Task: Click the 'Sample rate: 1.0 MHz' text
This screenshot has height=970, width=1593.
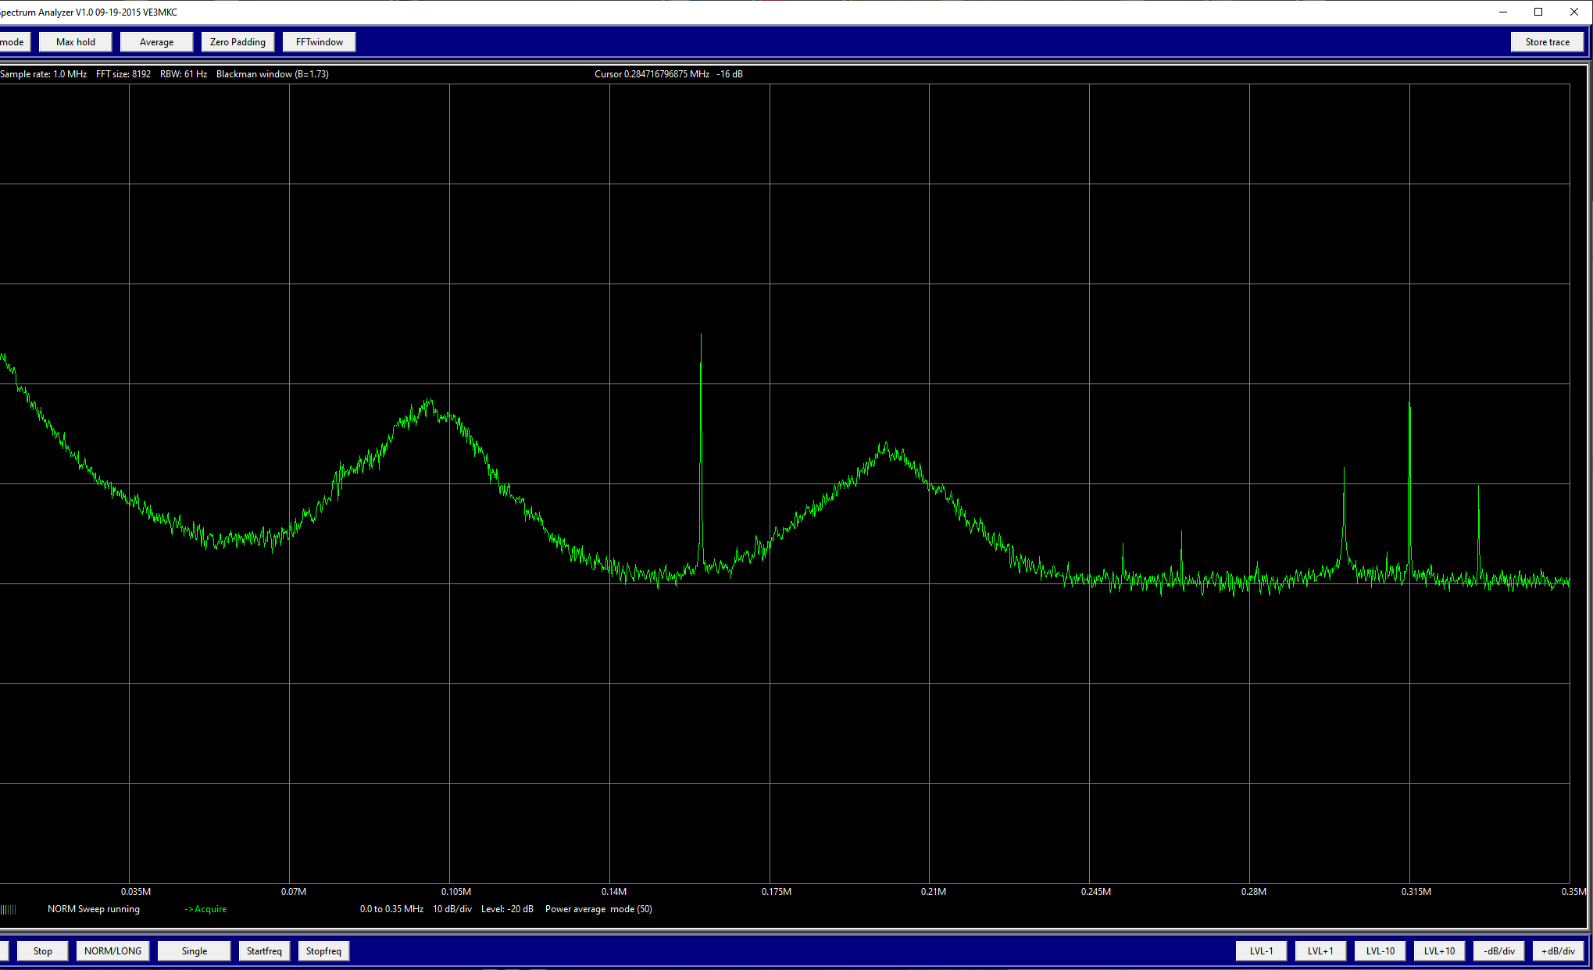Action: tap(44, 74)
